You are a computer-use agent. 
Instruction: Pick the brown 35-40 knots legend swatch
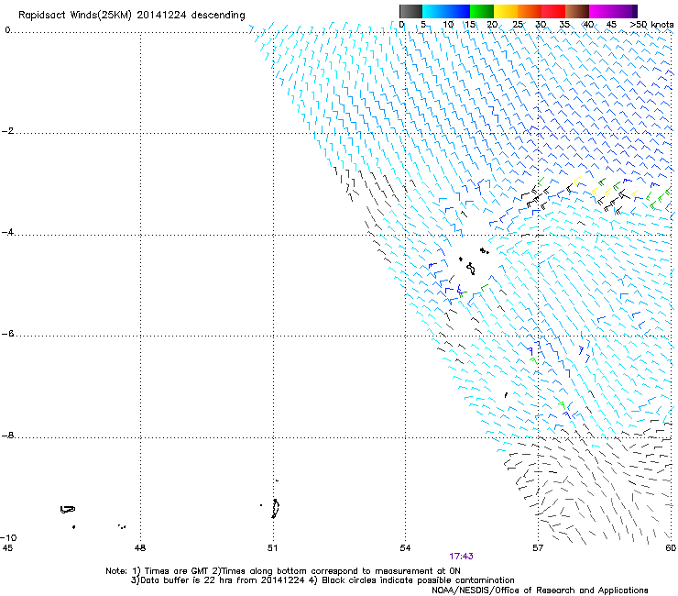click(x=577, y=11)
